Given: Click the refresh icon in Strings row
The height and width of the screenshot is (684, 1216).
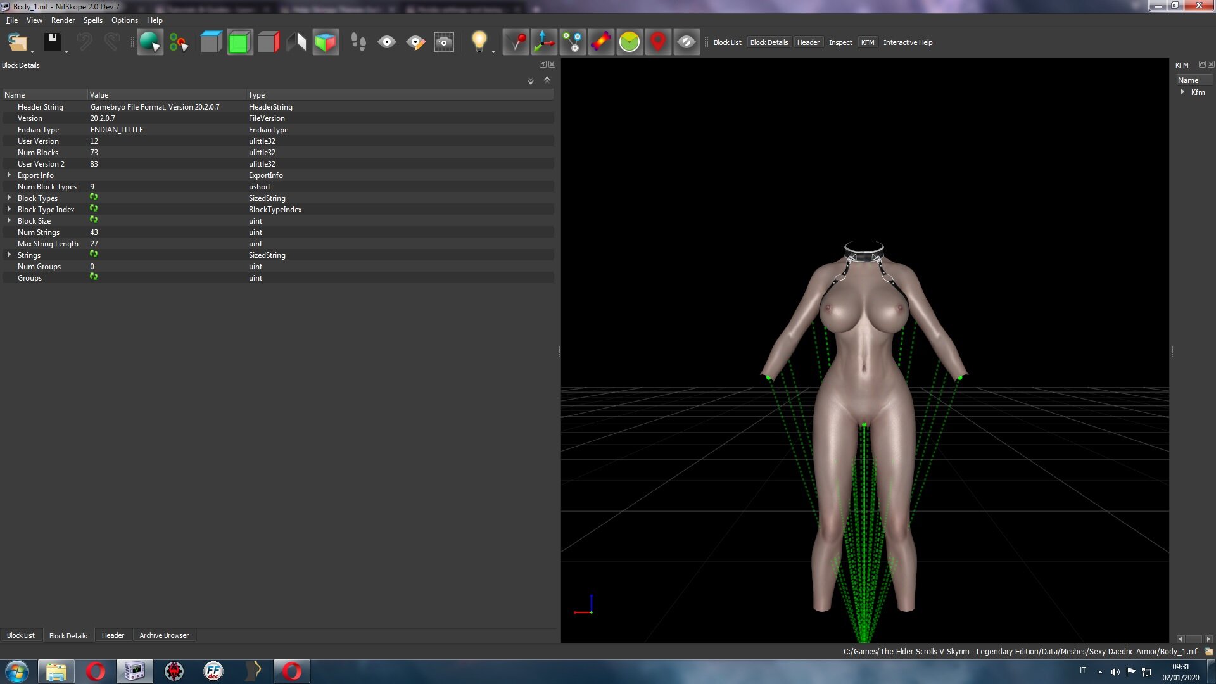Looking at the screenshot, I should pyautogui.click(x=94, y=255).
